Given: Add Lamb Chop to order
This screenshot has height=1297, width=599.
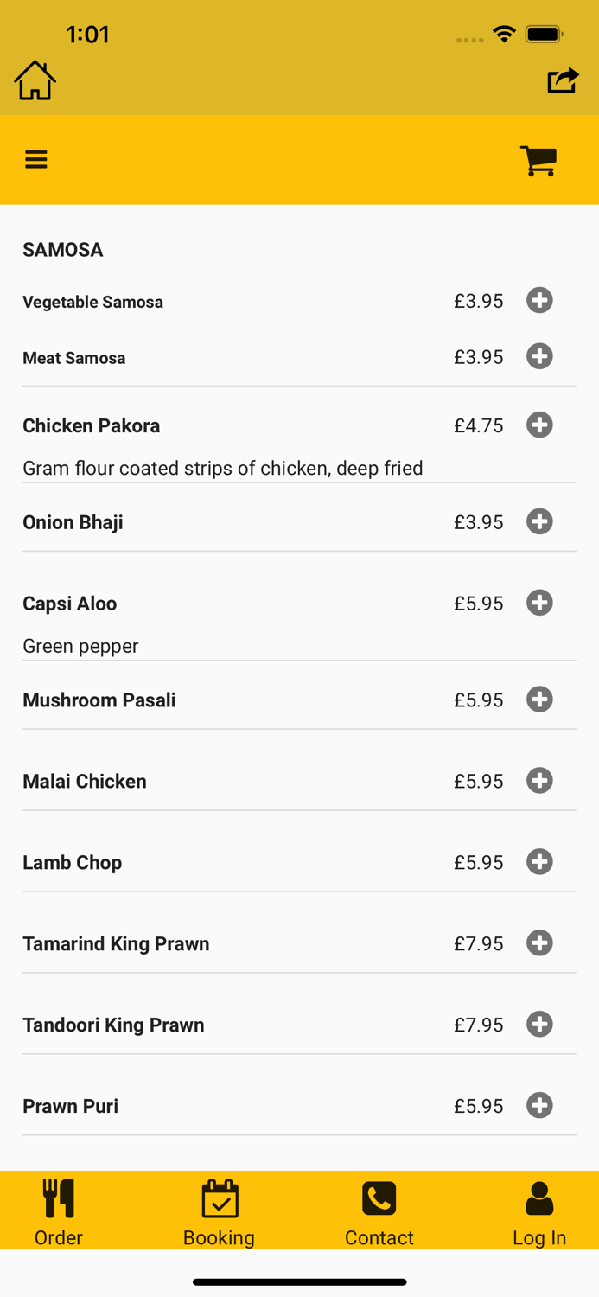Looking at the screenshot, I should pos(539,862).
